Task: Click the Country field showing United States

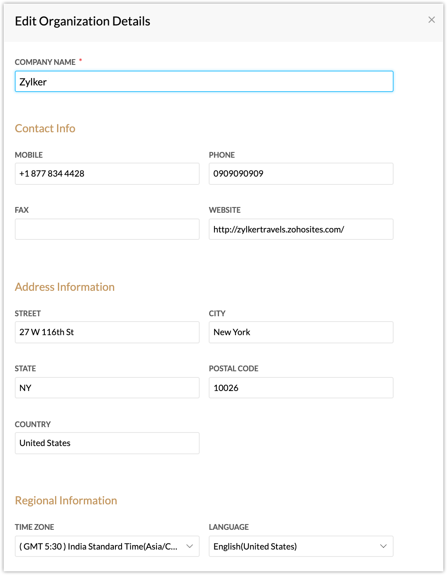Action: 107,443
